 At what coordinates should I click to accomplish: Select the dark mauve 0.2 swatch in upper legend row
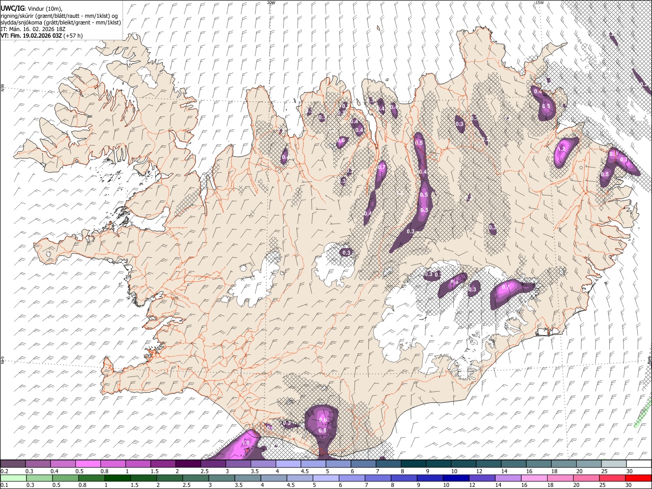pyautogui.click(x=13, y=464)
